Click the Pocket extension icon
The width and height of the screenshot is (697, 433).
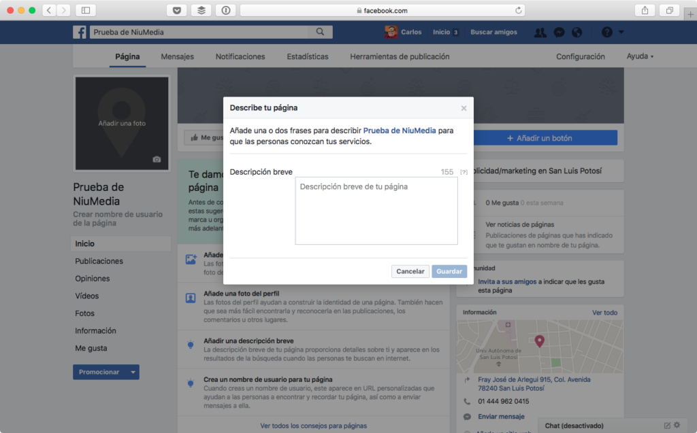176,10
